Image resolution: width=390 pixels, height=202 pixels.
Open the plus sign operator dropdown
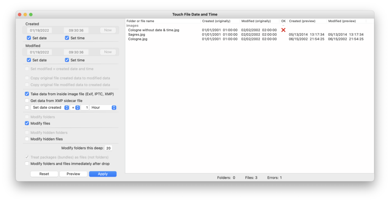point(75,108)
